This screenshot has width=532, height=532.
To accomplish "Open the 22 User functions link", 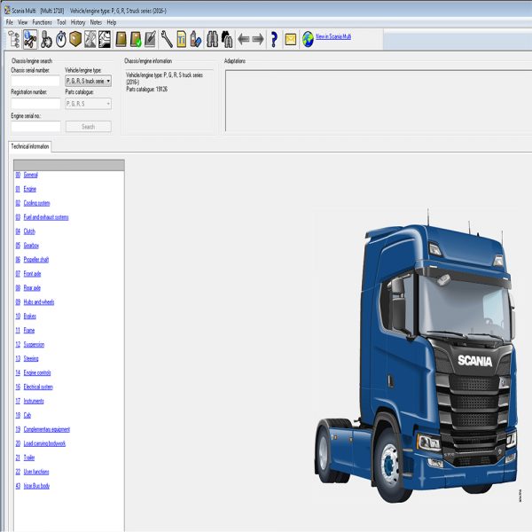I will 32,472.
